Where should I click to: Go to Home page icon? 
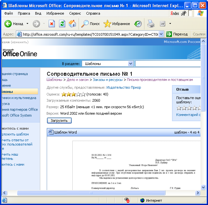coord(72,24)
